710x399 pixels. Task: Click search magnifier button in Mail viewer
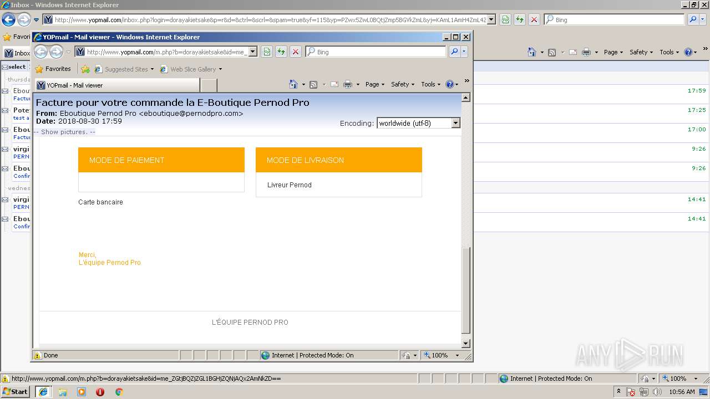point(454,52)
